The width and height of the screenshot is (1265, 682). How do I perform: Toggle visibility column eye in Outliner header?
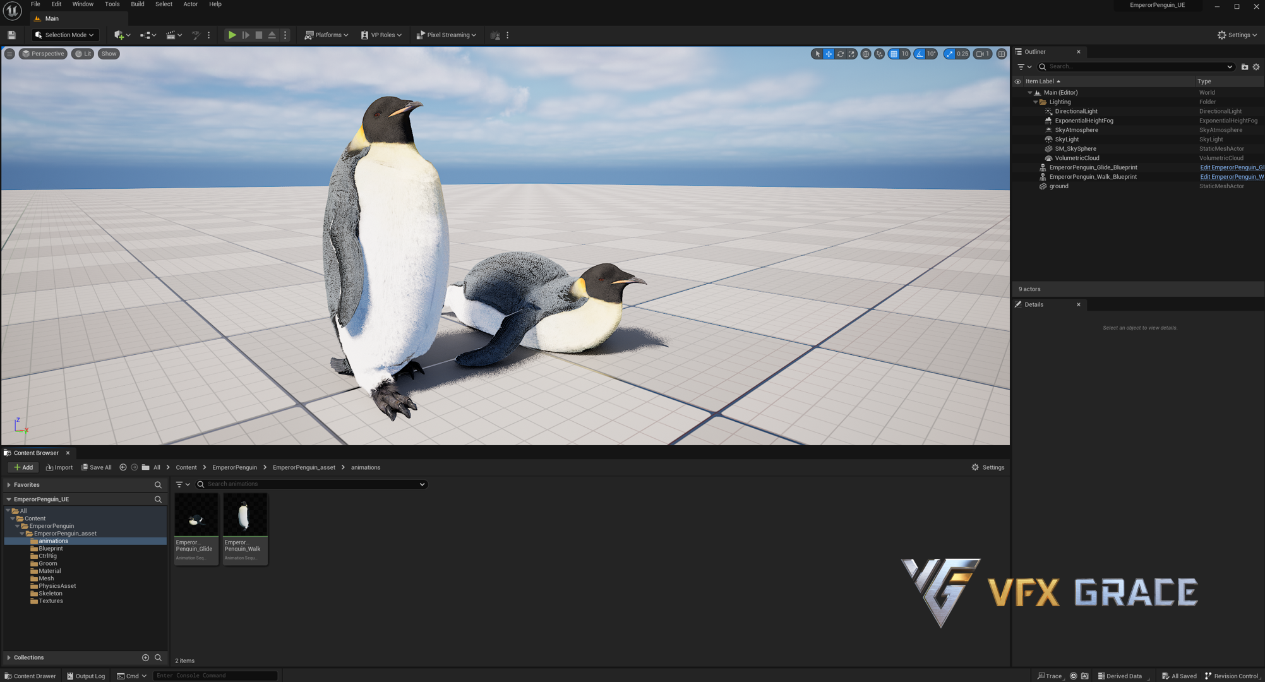(1017, 81)
